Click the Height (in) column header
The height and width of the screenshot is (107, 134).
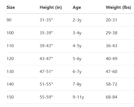51,7
